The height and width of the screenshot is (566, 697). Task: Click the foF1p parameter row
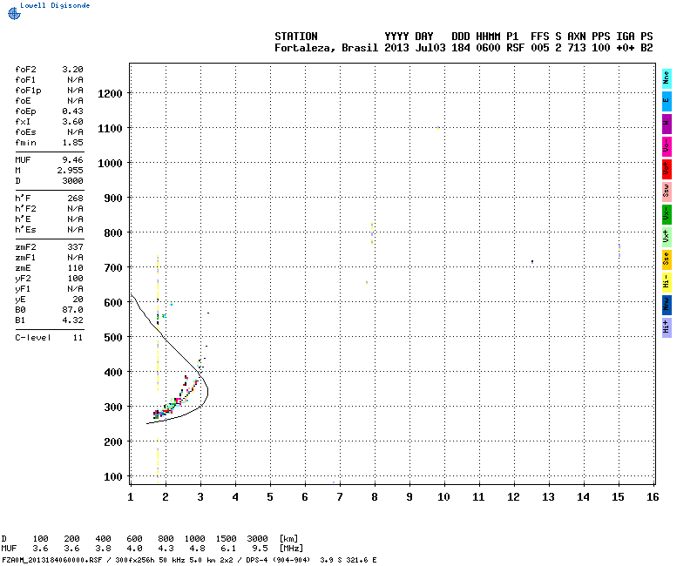[x=49, y=91]
